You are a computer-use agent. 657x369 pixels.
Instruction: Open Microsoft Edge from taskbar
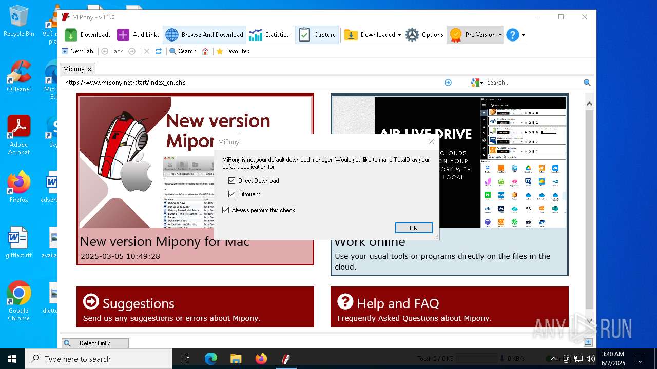(x=211, y=359)
